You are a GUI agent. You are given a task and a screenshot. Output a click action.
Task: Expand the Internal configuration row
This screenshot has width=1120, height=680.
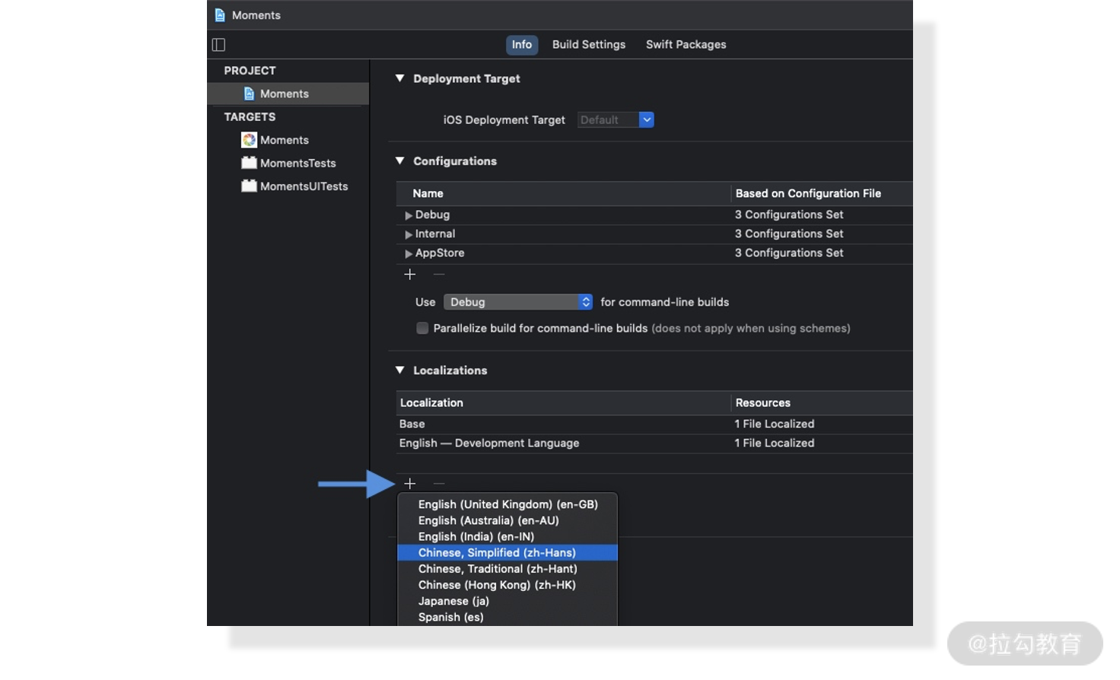point(409,234)
